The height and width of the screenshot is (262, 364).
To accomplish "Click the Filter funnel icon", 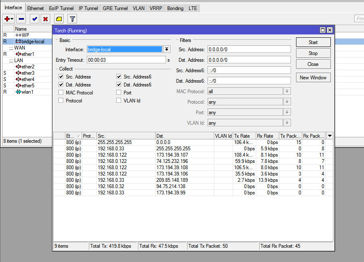I will tap(73, 19).
